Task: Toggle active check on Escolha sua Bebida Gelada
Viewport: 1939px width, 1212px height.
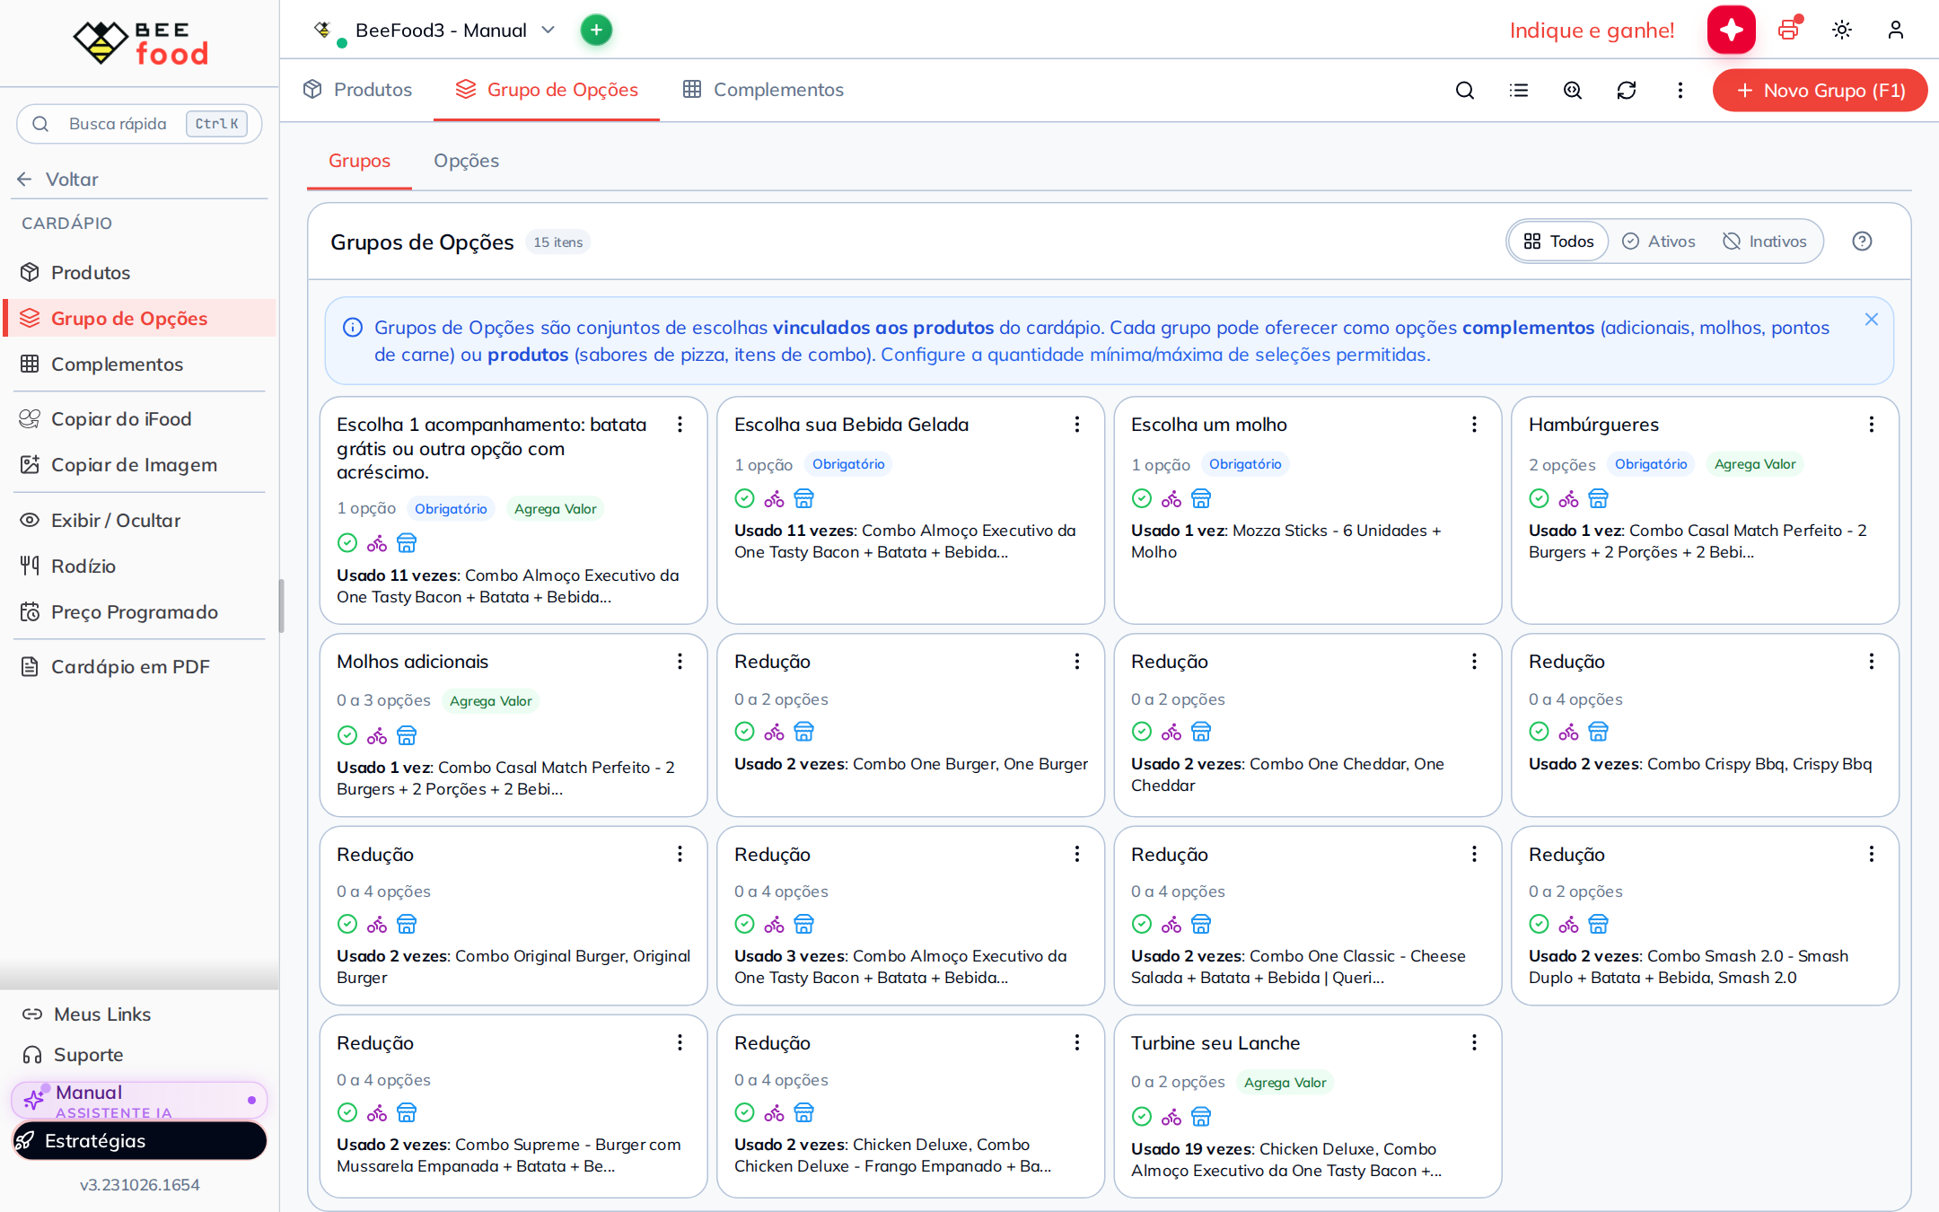Action: (x=744, y=498)
